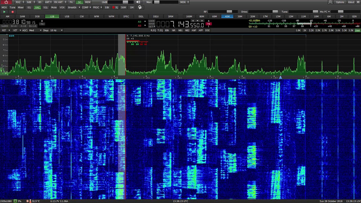Viewport: 361px width, 203px height.
Task: Click the Tune button
Action: coord(12,7)
